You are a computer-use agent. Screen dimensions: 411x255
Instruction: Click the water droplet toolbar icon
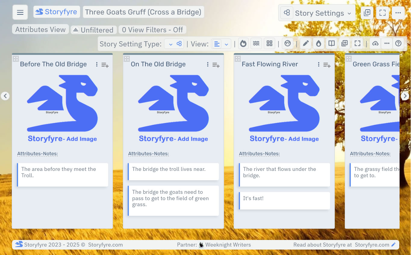click(319, 43)
